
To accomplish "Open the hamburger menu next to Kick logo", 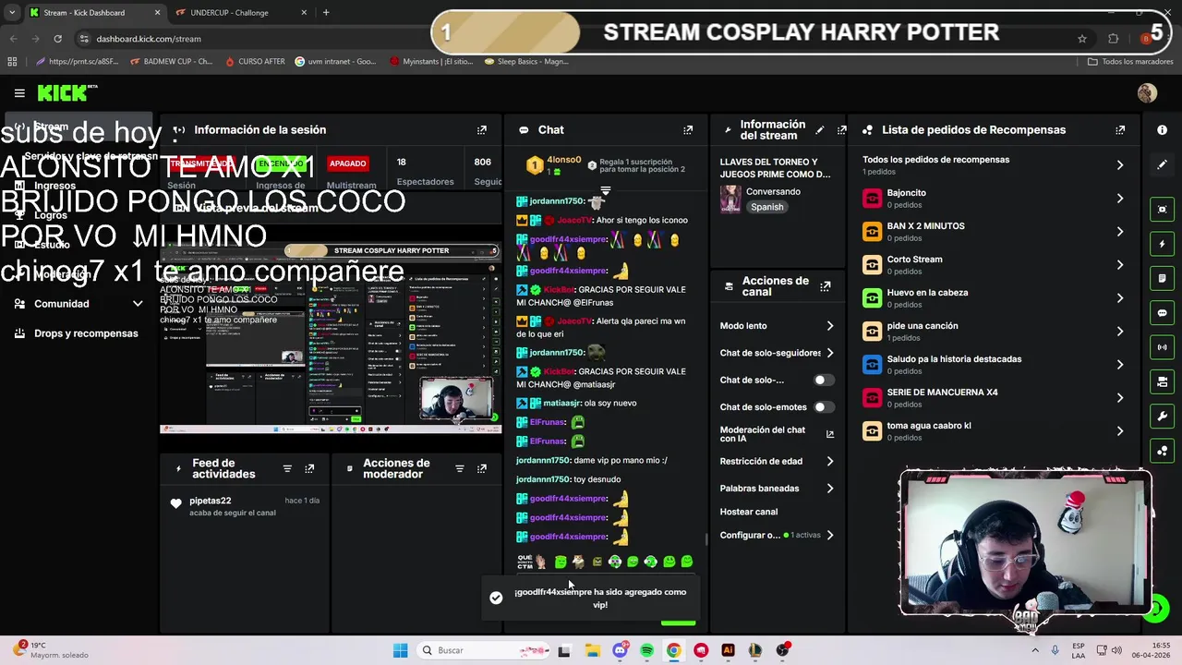I will 19,92.
